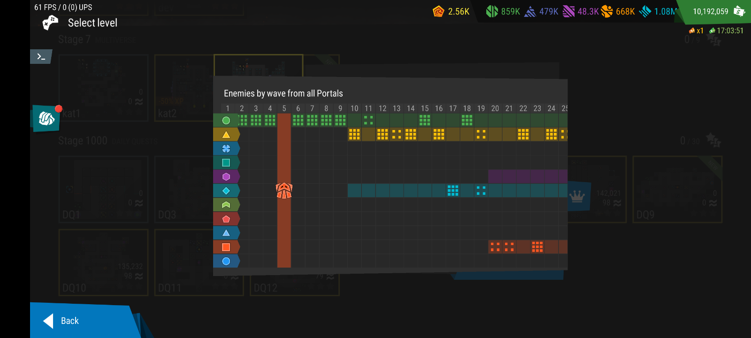Select the teal square enemy icon
751x338 pixels.
pos(226,163)
